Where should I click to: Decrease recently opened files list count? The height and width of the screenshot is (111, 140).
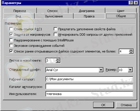131,53
